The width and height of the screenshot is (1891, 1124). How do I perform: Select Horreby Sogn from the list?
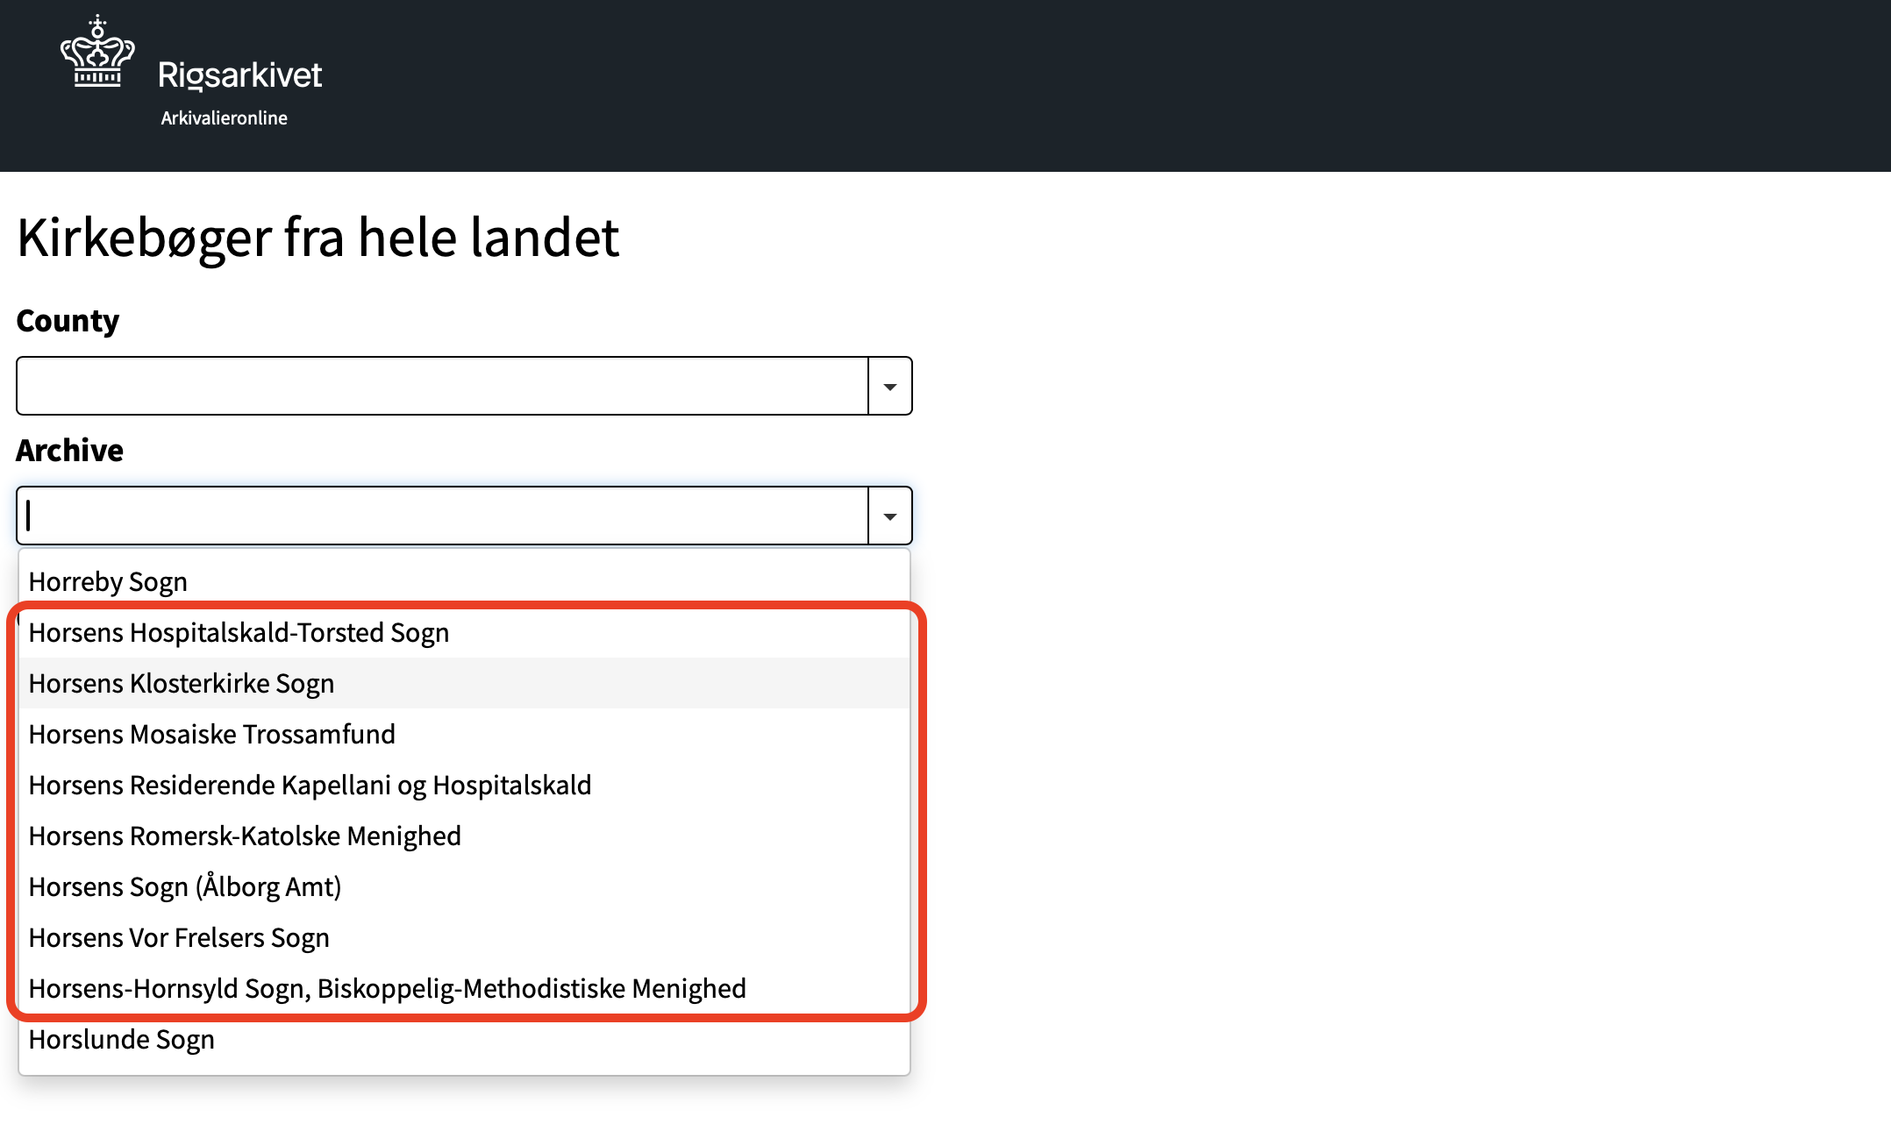(464, 581)
